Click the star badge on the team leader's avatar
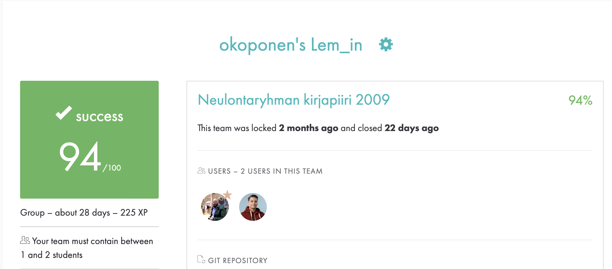This screenshot has width=612, height=269. (x=228, y=195)
